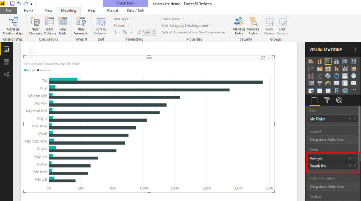The image size is (361, 201).
Task: Create a New Parameter
Action: [81, 25]
